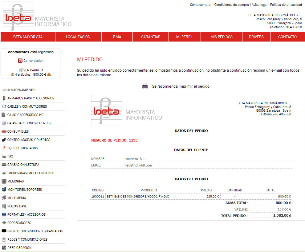Screen dimensions: 305x252
Task: Open the Cómo comprar link
Action: click(x=201, y=5)
